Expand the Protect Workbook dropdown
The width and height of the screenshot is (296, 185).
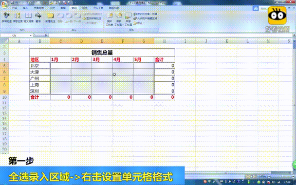click(x=119, y=19)
